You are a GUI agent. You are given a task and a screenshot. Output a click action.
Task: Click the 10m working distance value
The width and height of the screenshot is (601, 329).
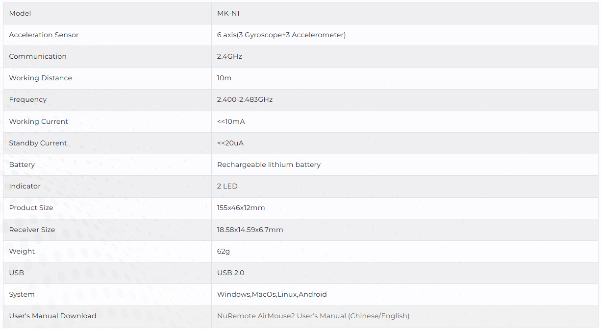point(224,78)
